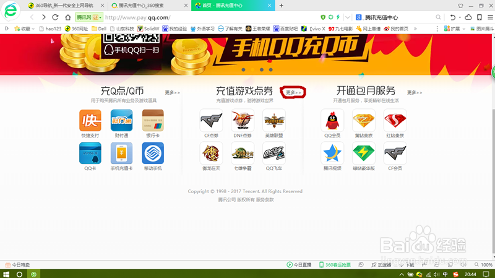This screenshot has width=495, height=278.
Task: Open the 王者荣耀 bookmark
Action: (x=257, y=28)
